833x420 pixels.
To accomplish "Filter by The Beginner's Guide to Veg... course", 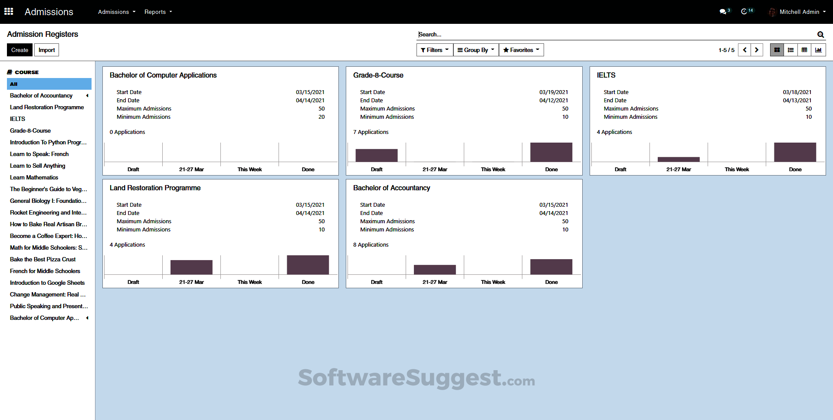I will coord(49,189).
